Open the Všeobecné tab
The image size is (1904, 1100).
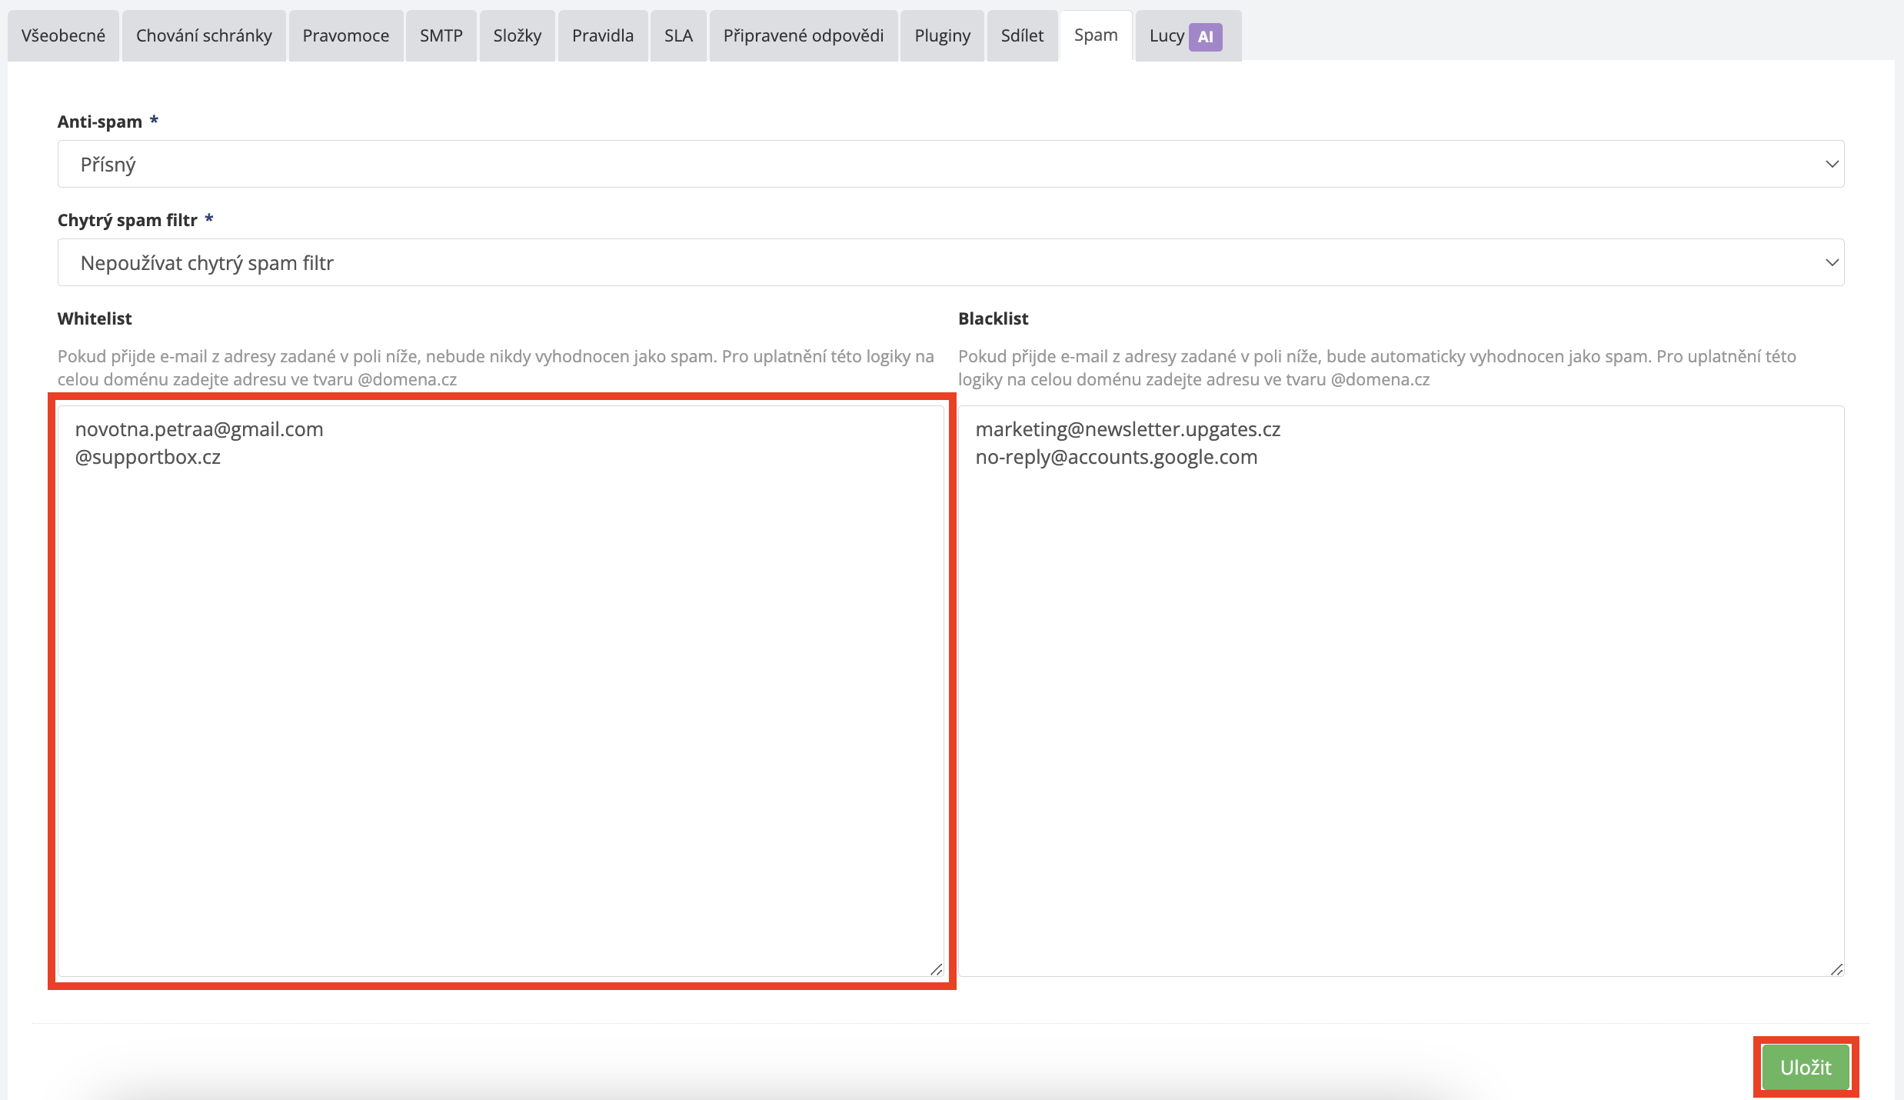click(x=63, y=35)
